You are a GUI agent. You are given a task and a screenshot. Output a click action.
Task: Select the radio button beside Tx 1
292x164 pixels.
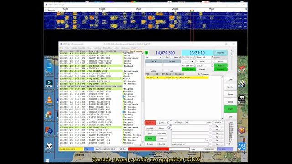pos(210,126)
